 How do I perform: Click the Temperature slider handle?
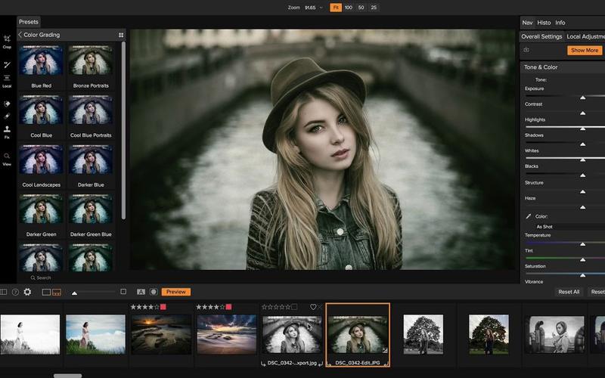coord(582,243)
